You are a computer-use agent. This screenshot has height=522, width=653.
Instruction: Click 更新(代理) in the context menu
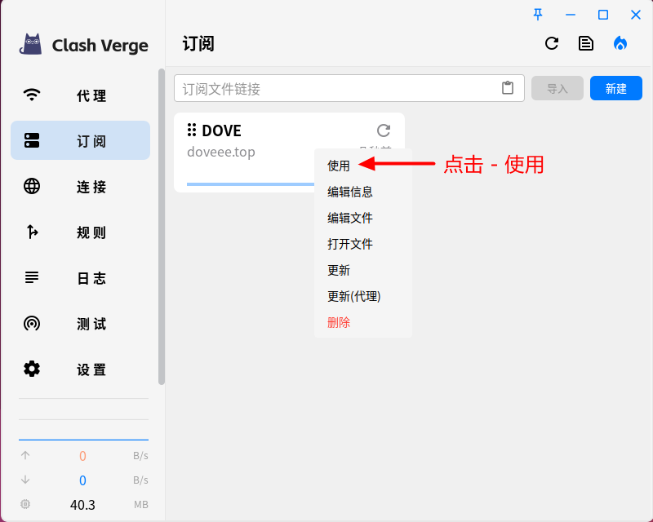tap(363, 296)
